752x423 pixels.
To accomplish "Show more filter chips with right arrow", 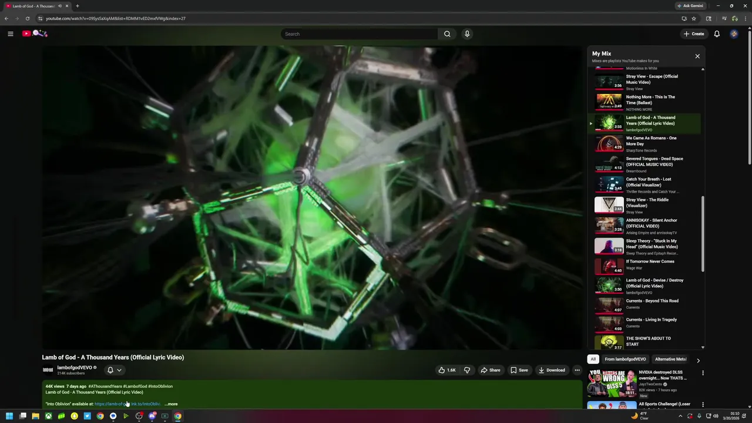I will click(x=698, y=360).
